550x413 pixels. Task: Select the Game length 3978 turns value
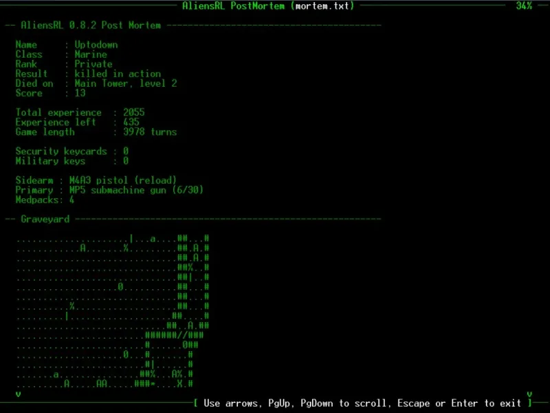pyautogui.click(x=150, y=132)
